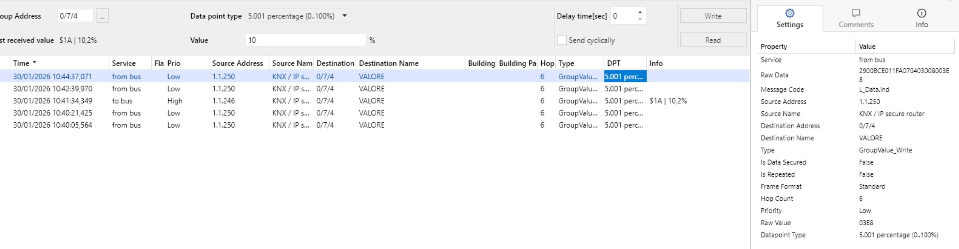This screenshot has width=959, height=249.
Task: Click the Group Address input field
Action: 75,16
